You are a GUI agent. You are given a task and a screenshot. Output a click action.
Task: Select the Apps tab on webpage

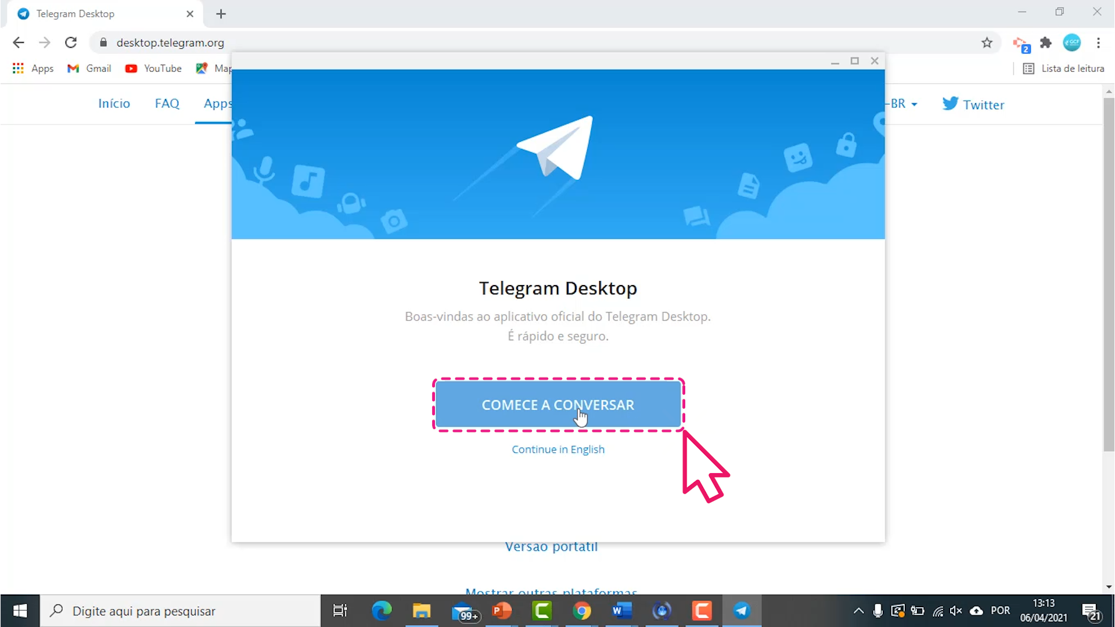217,103
